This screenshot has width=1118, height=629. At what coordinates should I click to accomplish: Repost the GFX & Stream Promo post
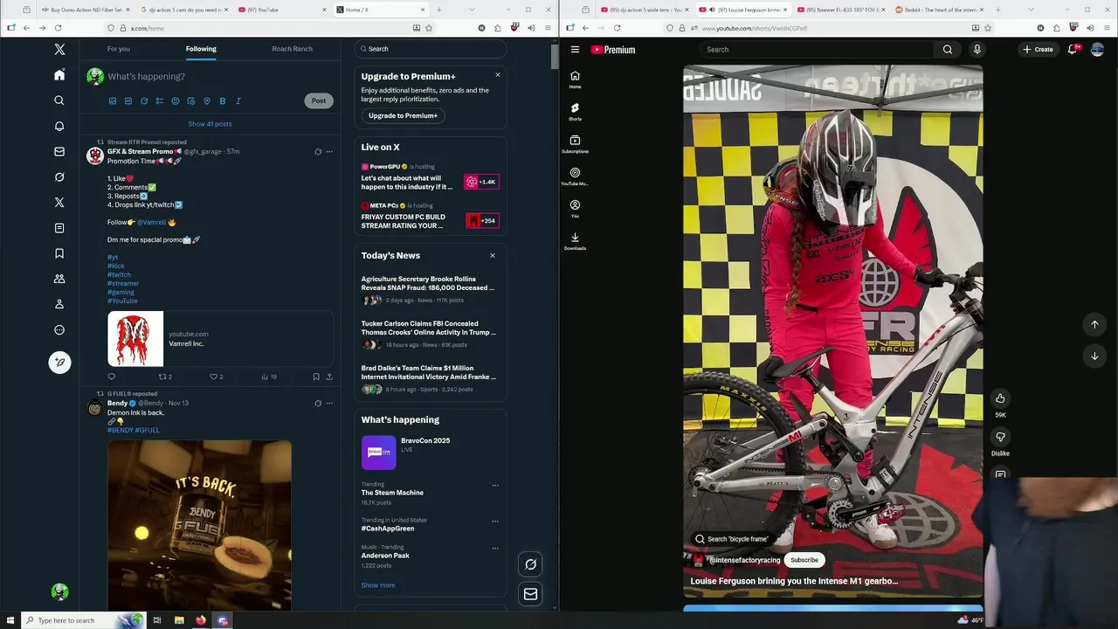pyautogui.click(x=162, y=377)
